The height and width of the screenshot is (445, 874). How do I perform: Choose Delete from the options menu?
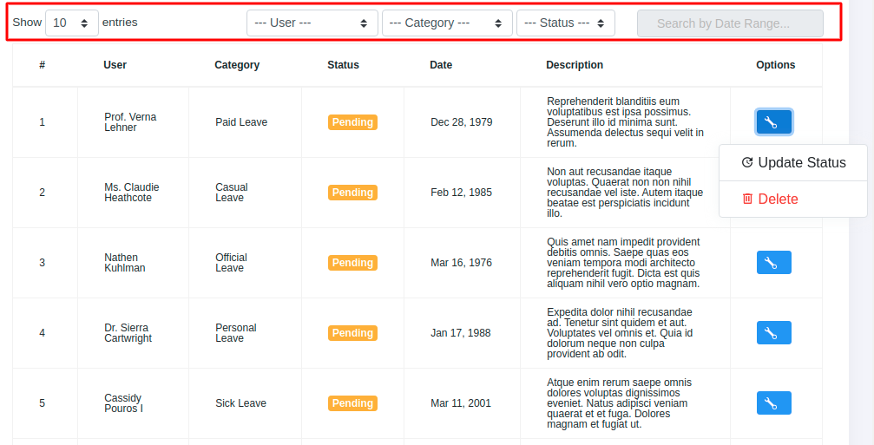coord(793,199)
